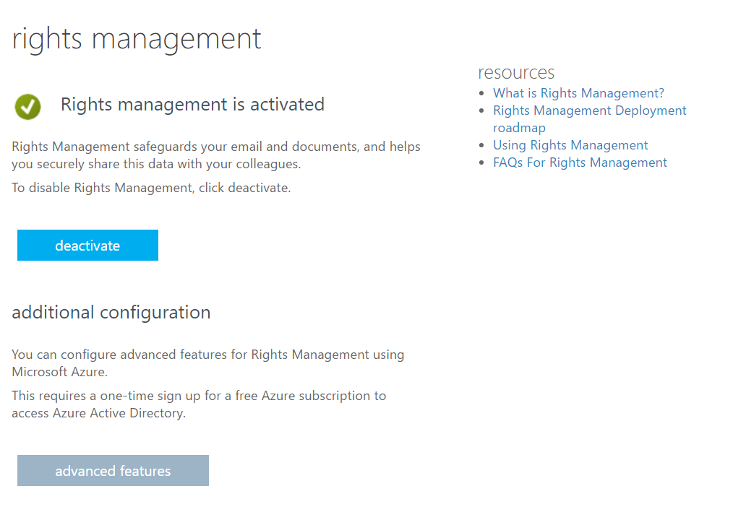Click the 'additional configuration' heading
Viewport: 733px width, 525px height.
point(111,313)
